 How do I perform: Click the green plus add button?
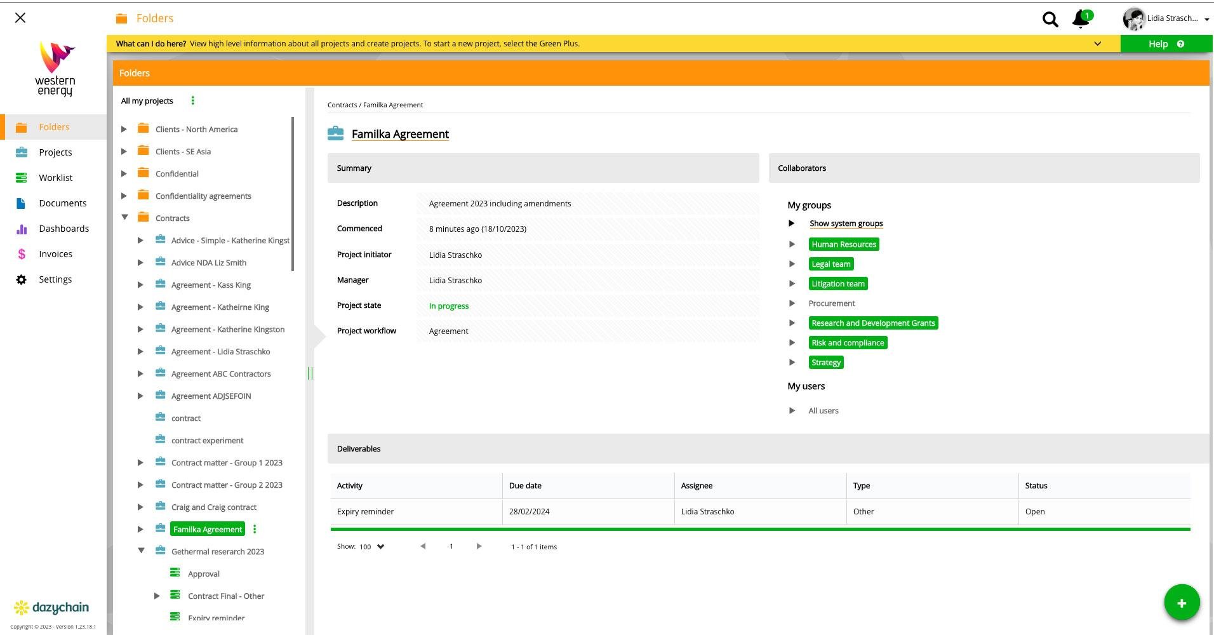[1181, 603]
